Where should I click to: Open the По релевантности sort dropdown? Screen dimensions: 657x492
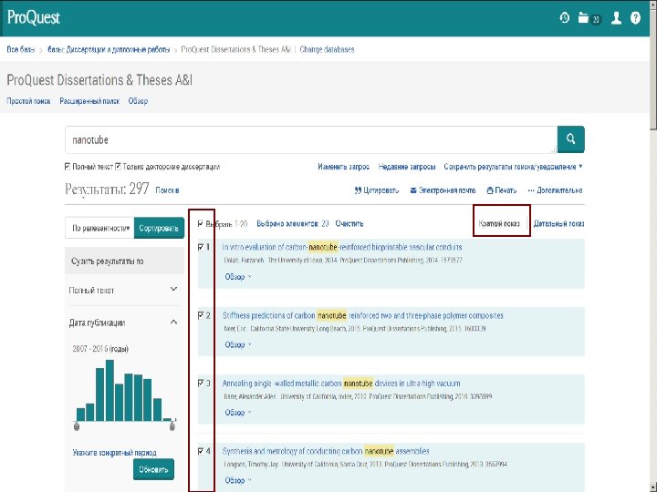pos(99,228)
